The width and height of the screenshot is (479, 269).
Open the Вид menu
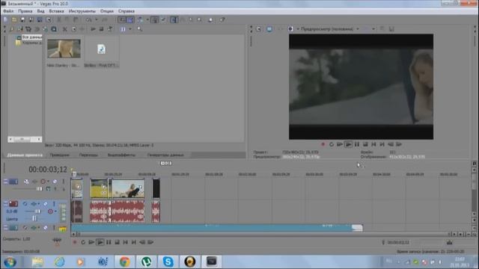click(x=40, y=11)
